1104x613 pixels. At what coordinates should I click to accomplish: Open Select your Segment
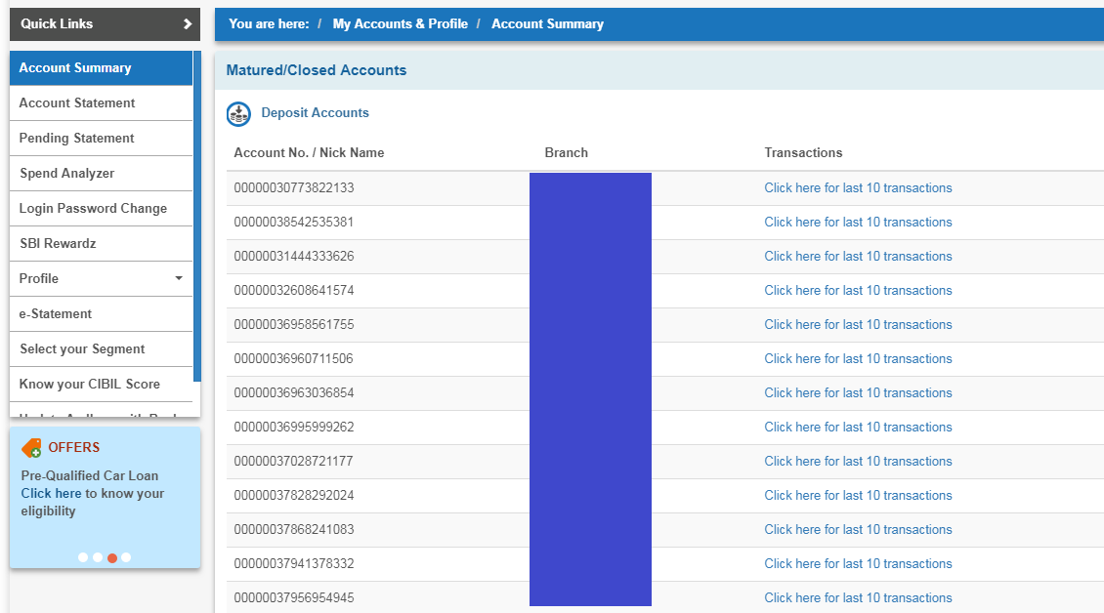[81, 348]
